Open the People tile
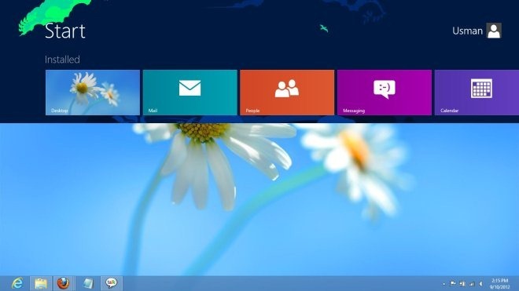The image size is (519, 291). 287,93
